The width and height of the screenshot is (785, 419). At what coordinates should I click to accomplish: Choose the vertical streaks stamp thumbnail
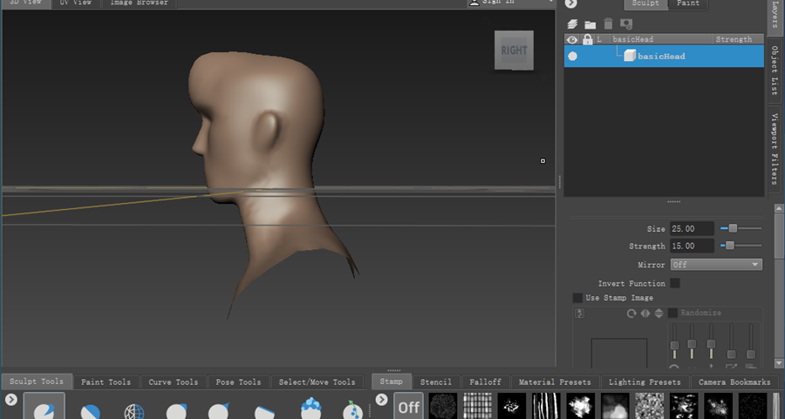pos(546,406)
